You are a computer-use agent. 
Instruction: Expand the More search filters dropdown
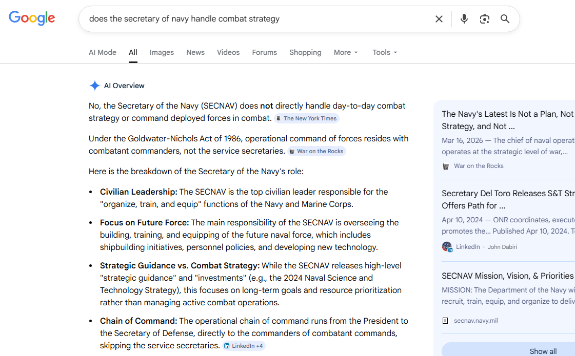pos(346,52)
